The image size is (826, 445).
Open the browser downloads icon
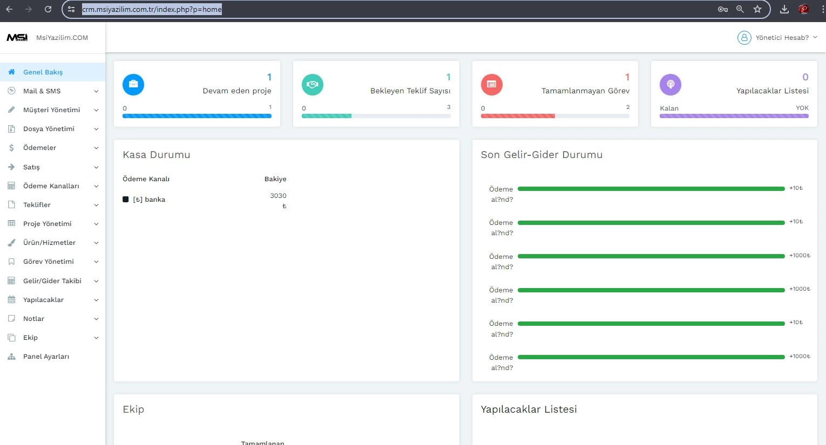pyautogui.click(x=784, y=9)
